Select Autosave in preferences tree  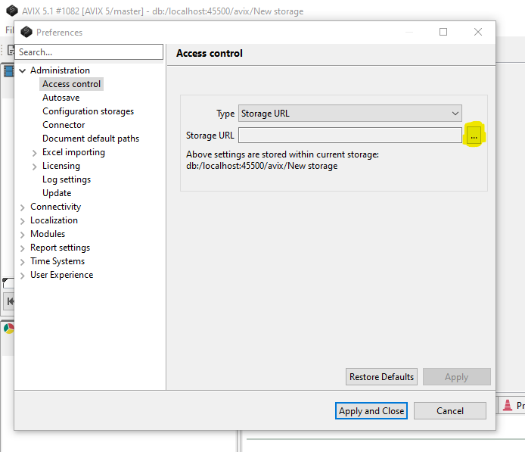[x=61, y=98]
